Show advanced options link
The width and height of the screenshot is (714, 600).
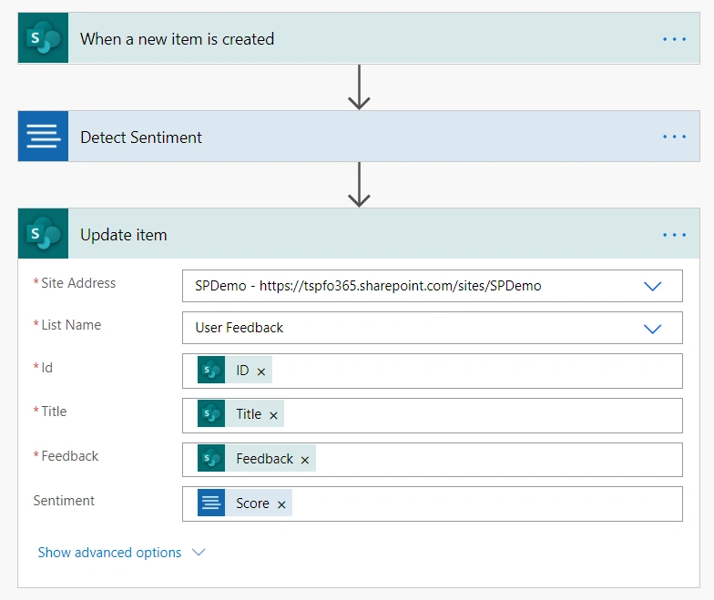pyautogui.click(x=109, y=552)
